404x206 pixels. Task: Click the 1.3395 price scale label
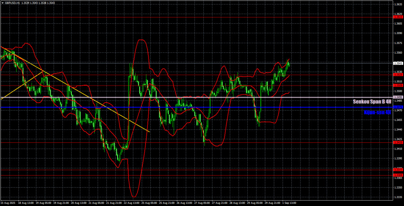[x=398, y=159]
